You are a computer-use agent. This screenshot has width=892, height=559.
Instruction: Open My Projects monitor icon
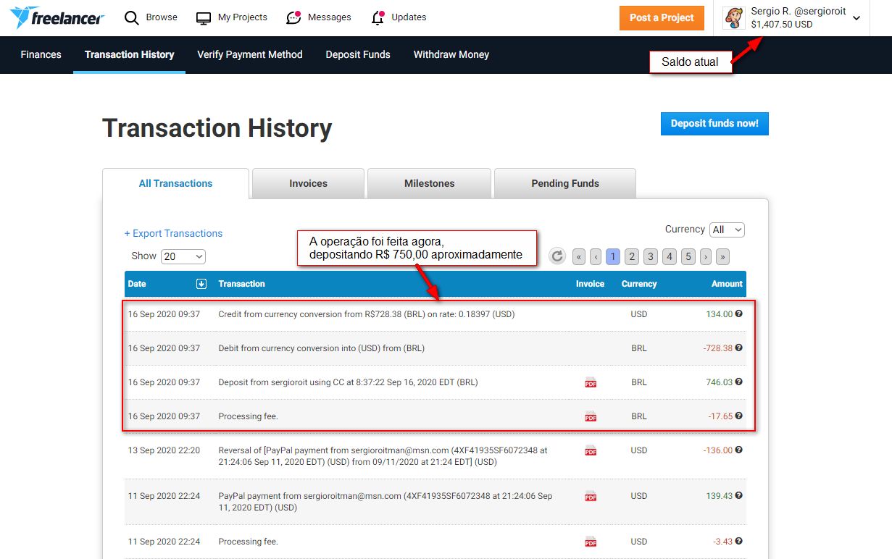coord(204,17)
